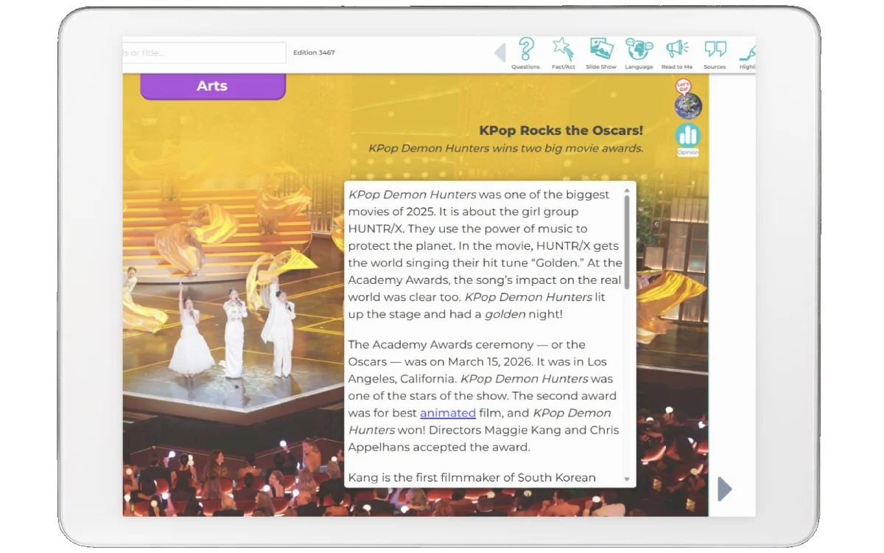Viewport: 884px width, 553px height.
Task: Follow the animated vocabulary link
Action: coord(448,413)
